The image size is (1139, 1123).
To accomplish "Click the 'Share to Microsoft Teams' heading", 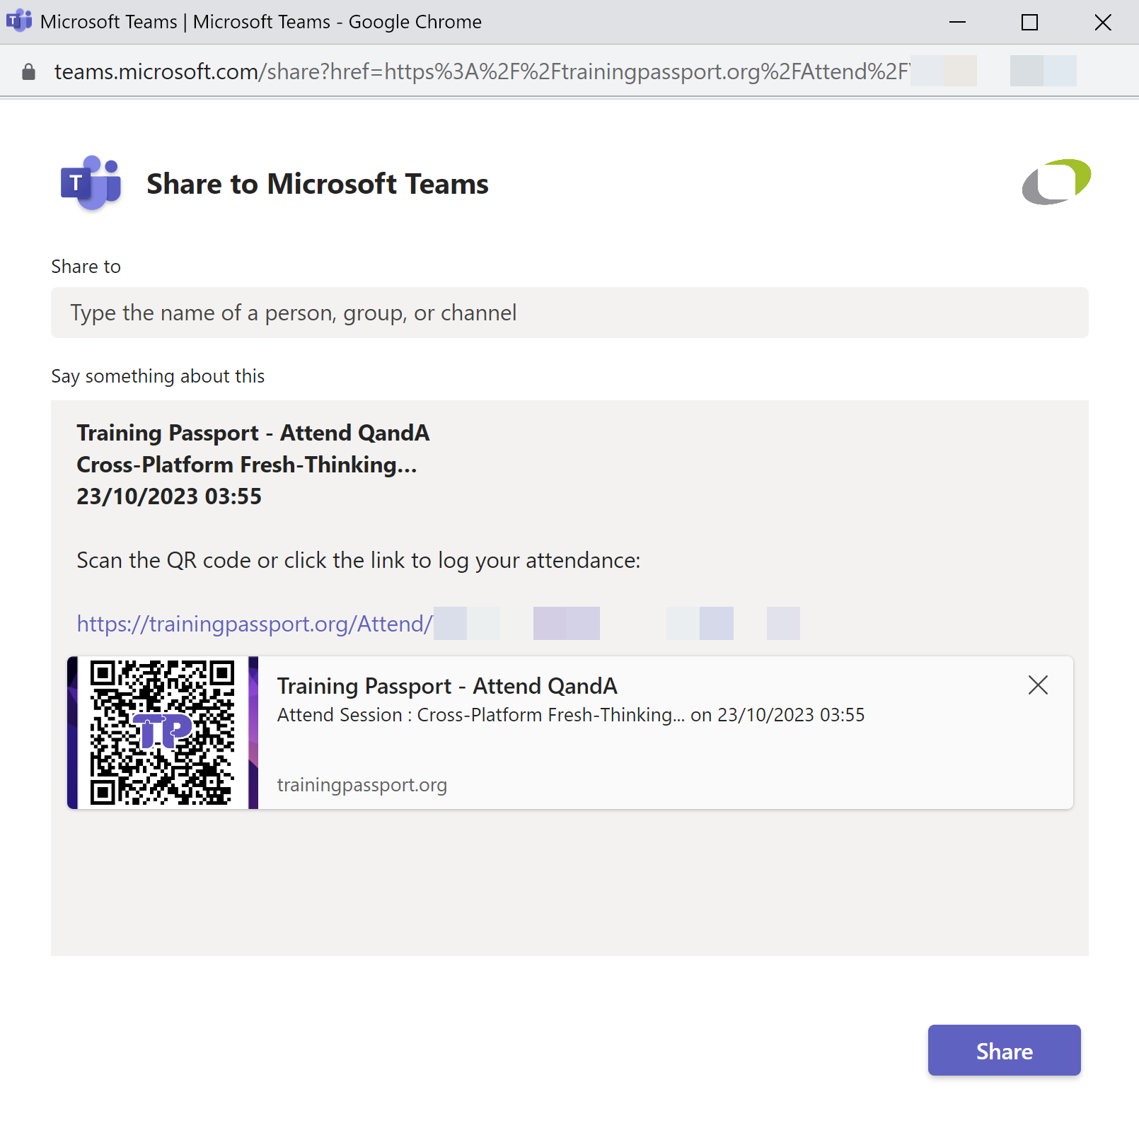I will tap(318, 184).
